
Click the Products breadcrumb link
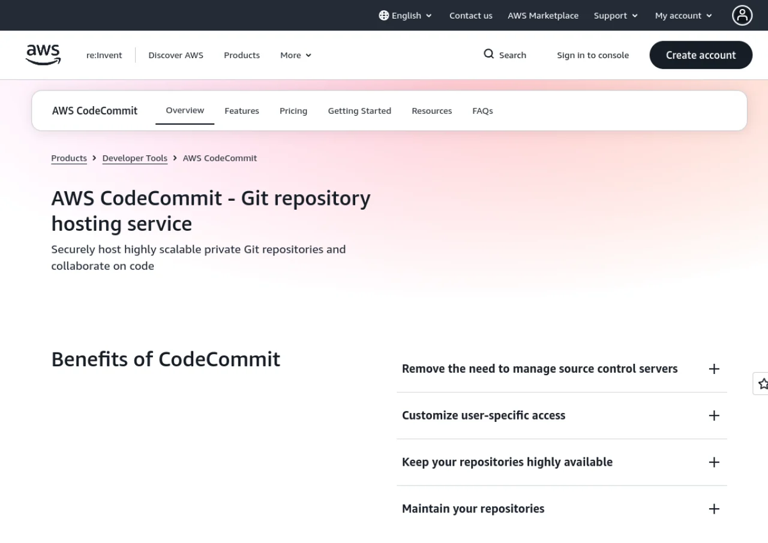69,158
